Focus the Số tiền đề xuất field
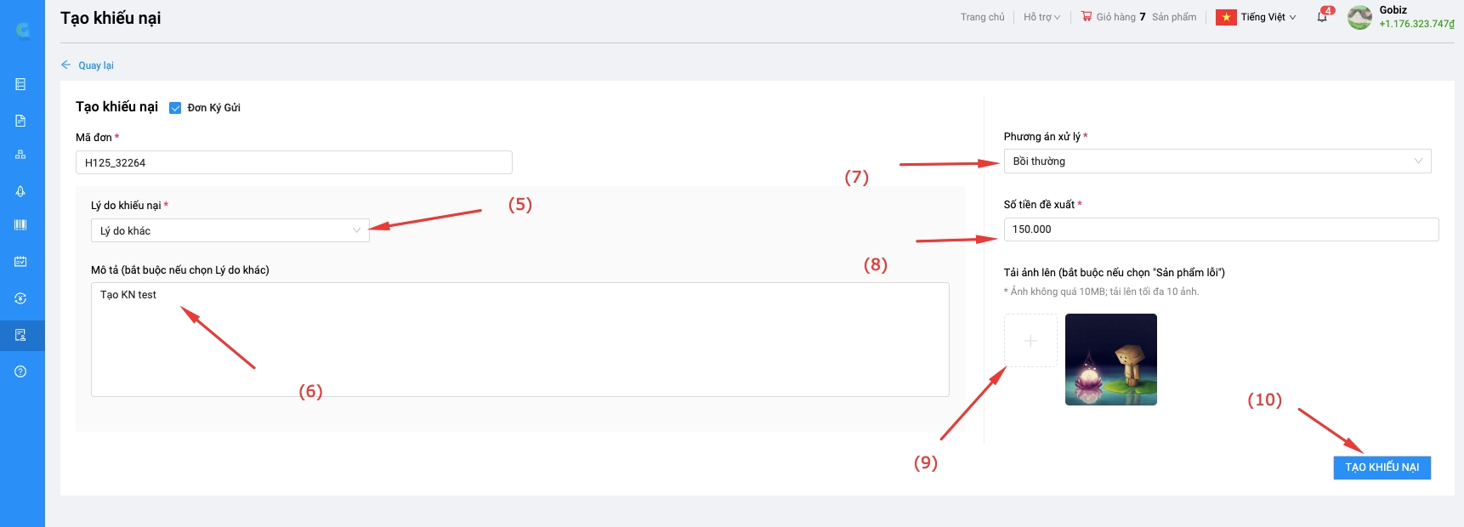The height and width of the screenshot is (527, 1464). click(x=1221, y=229)
